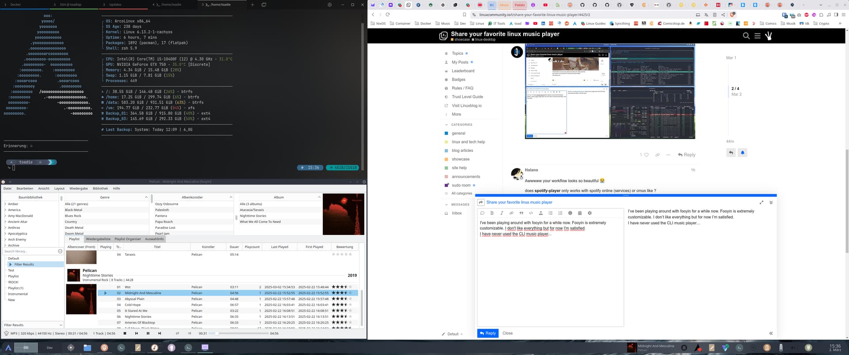The width and height of the screenshot is (849, 355).
Task: Reload page in browser toolbar
Action: pyautogui.click(x=388, y=15)
